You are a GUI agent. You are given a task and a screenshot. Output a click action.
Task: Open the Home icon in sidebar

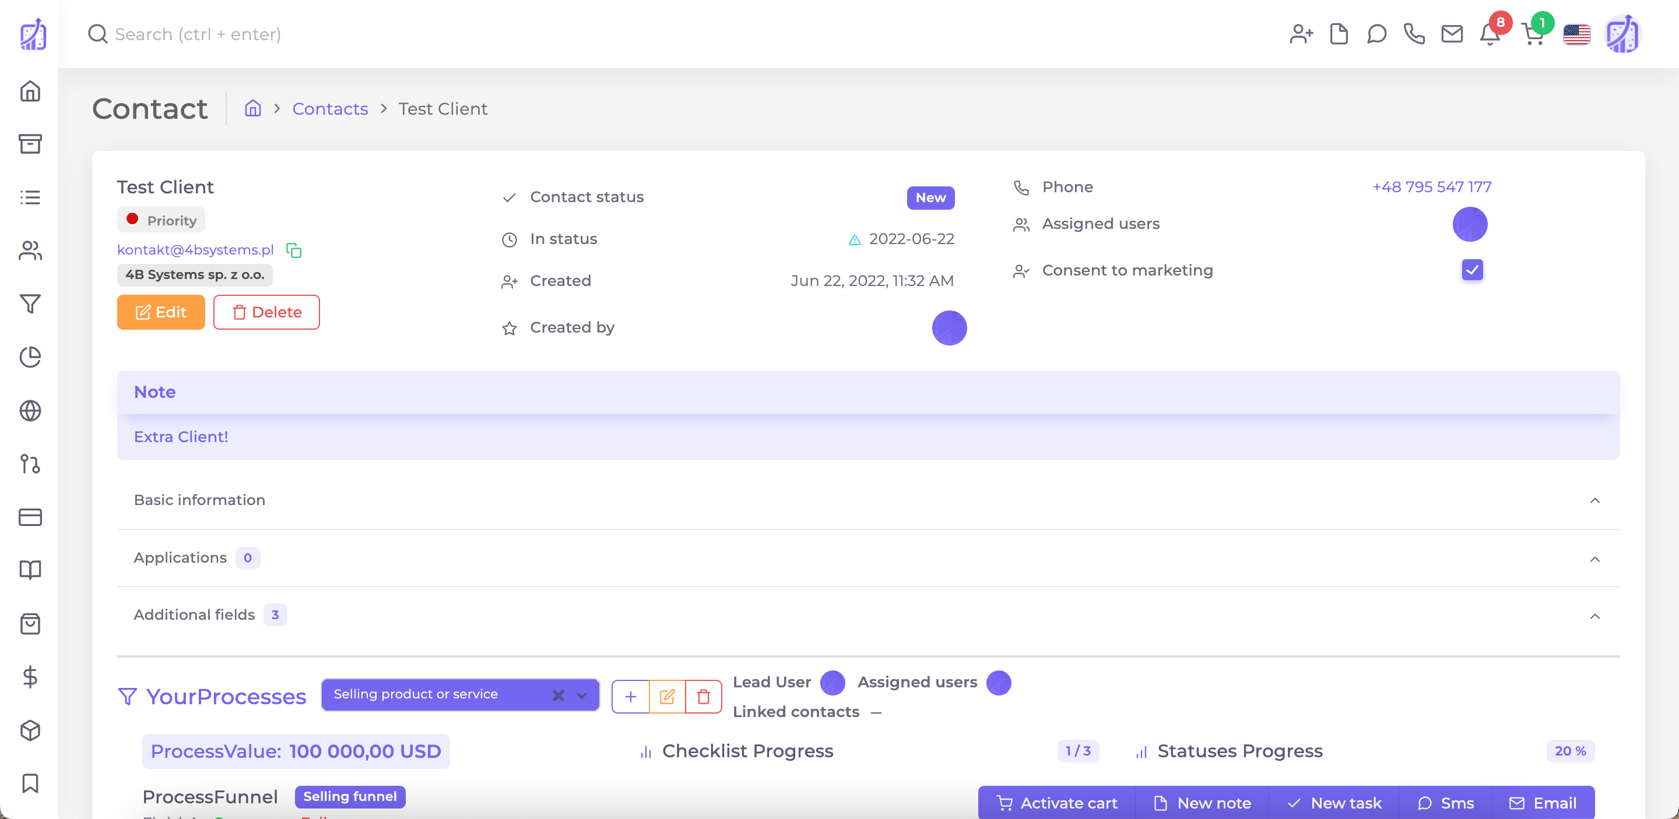pyautogui.click(x=30, y=92)
